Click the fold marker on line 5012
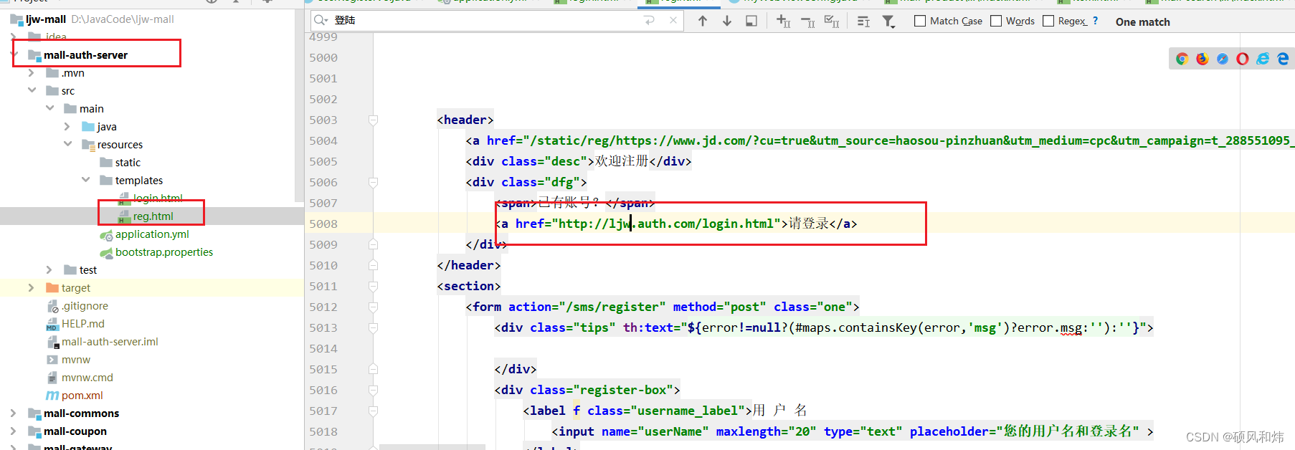 [373, 307]
